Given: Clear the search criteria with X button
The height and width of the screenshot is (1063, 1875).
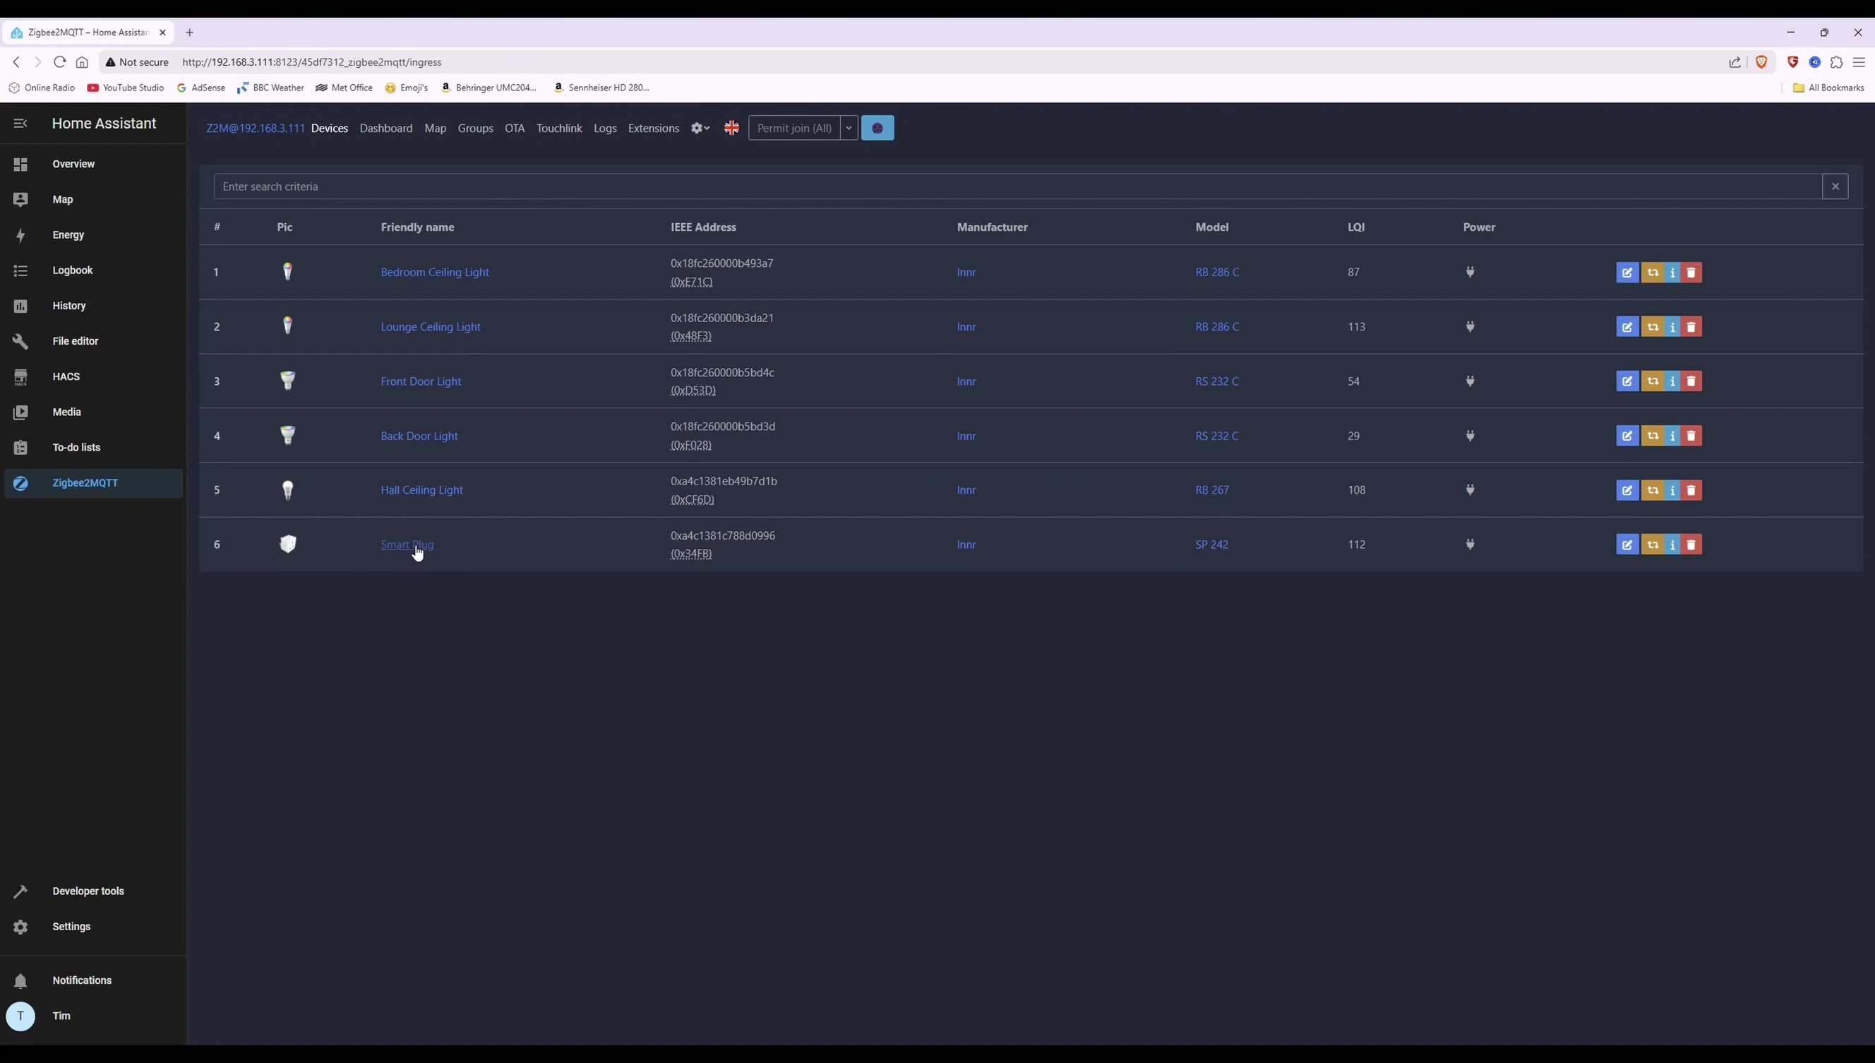Looking at the screenshot, I should pyautogui.click(x=1835, y=187).
